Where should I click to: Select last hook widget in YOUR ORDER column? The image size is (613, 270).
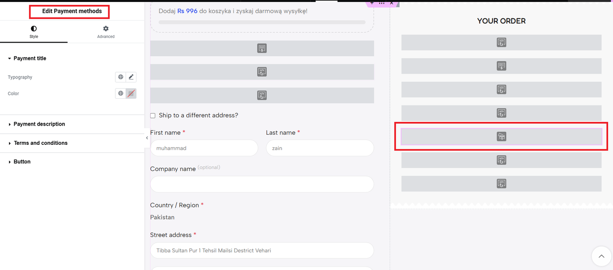pos(501,184)
